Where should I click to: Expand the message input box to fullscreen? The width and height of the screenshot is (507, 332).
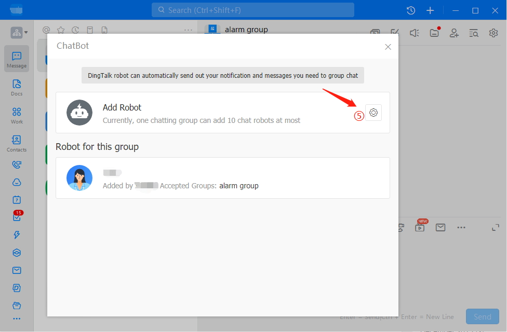coord(496,227)
